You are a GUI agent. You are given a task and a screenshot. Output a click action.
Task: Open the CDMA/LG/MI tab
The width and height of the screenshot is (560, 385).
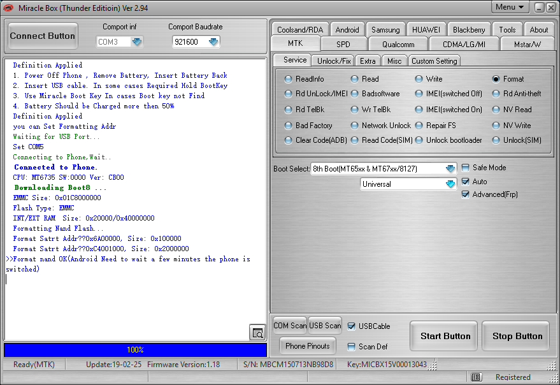464,45
